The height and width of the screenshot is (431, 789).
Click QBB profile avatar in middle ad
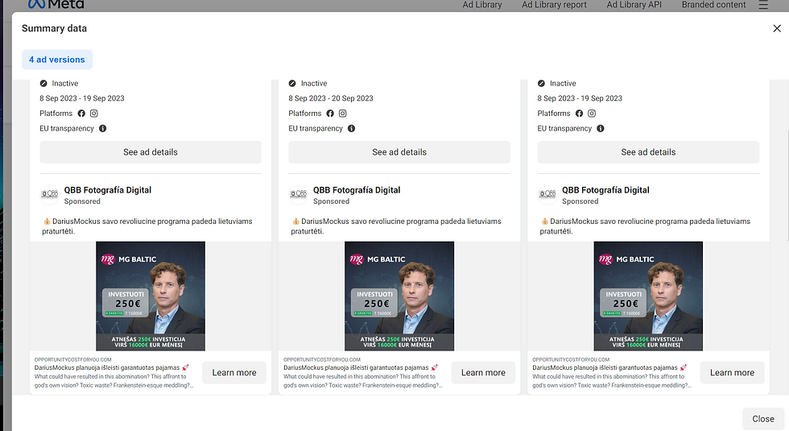pyautogui.click(x=299, y=194)
